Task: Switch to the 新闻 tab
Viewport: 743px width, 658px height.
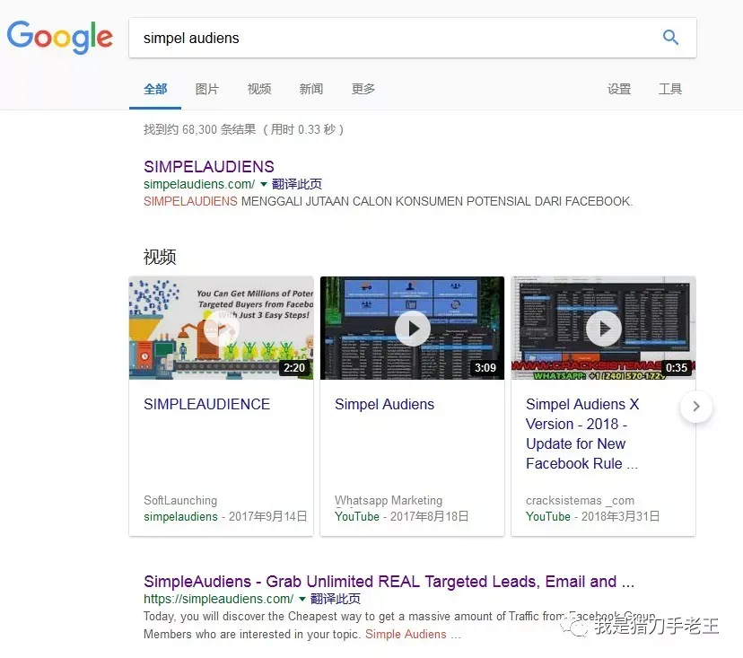Action: pyautogui.click(x=310, y=89)
